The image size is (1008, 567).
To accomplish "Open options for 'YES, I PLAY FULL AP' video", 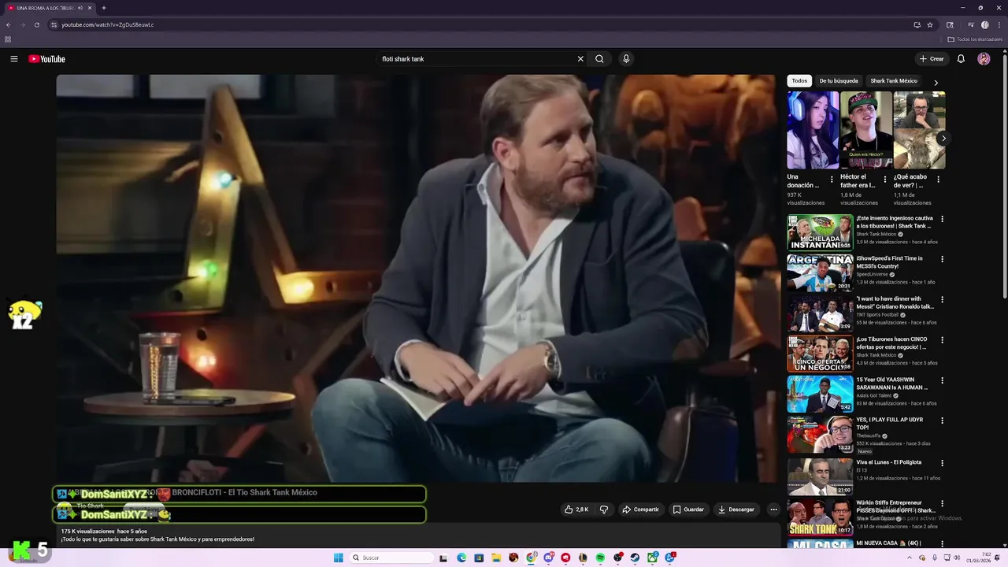I will (942, 421).
